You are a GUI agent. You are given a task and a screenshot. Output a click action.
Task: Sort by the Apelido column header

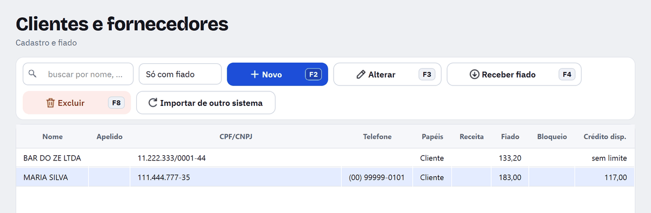110,137
